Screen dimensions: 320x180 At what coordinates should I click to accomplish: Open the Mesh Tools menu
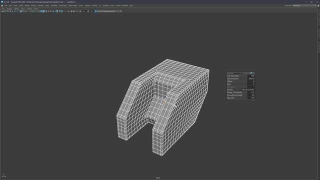pos(63,5)
